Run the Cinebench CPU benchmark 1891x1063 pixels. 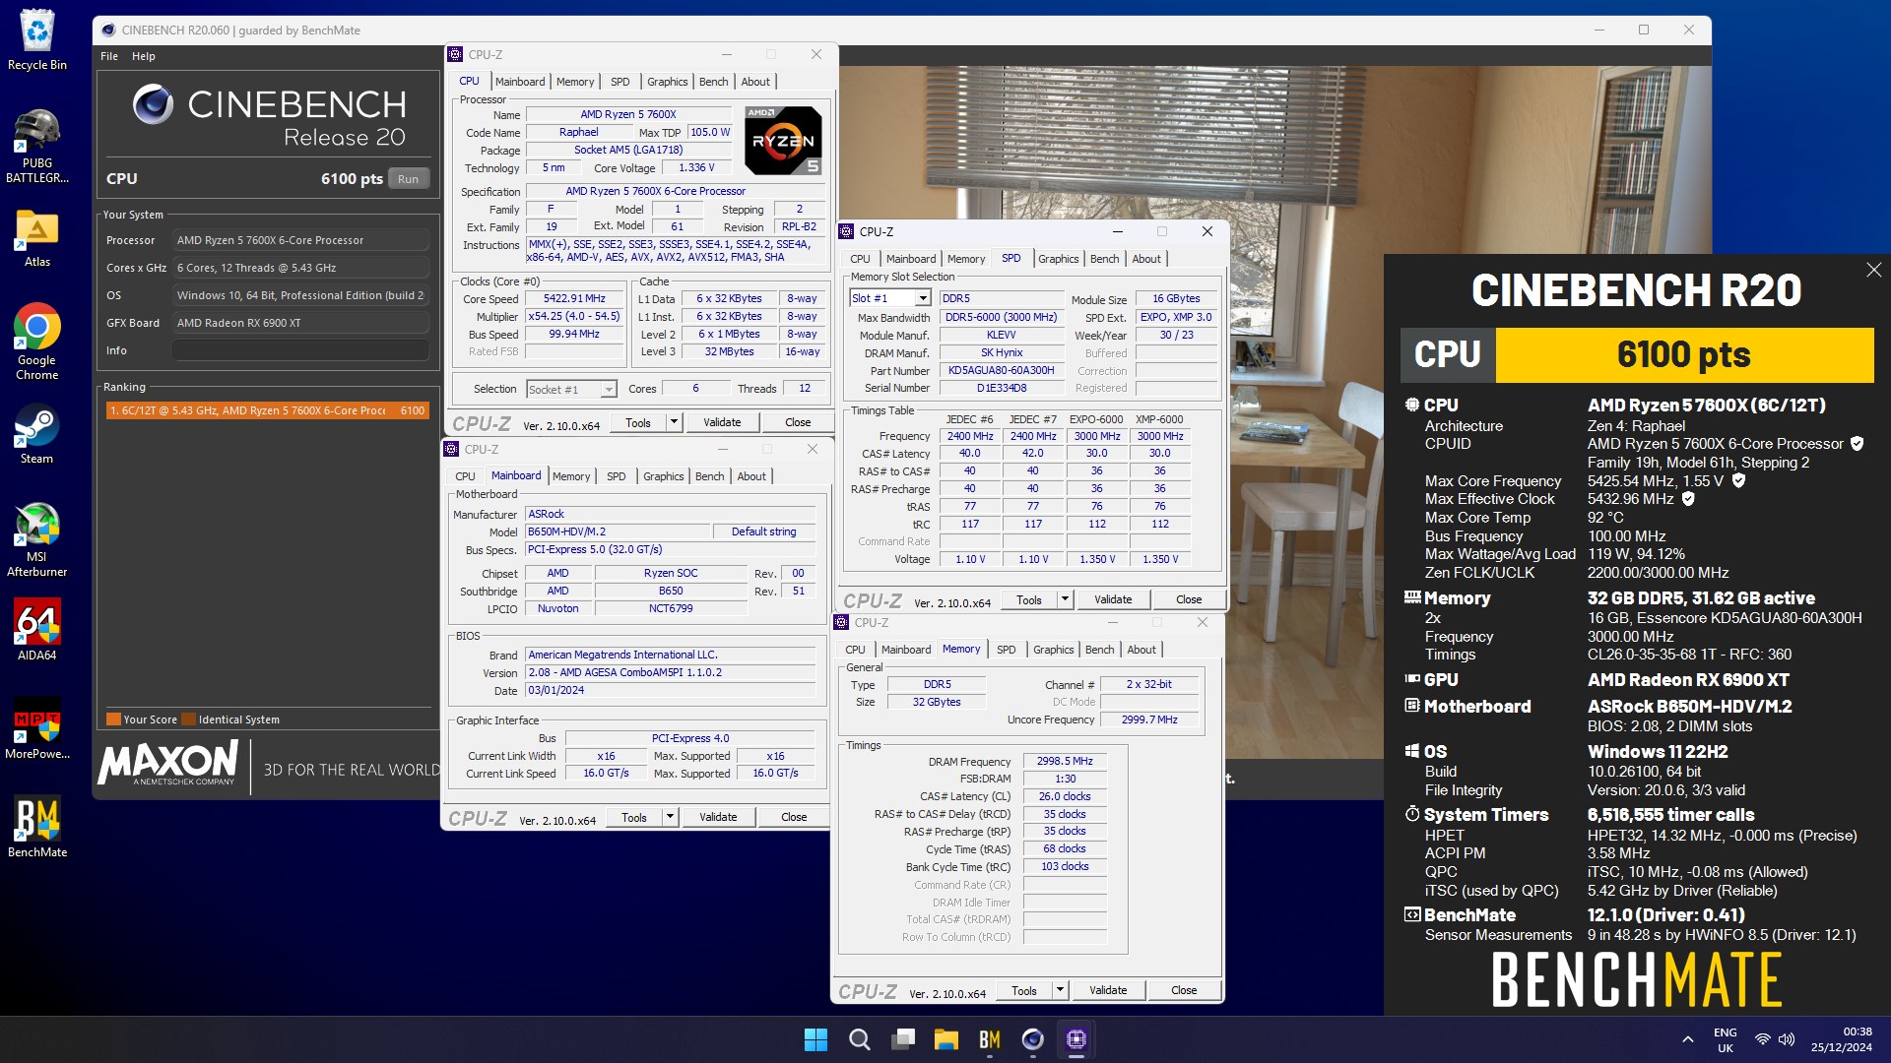[x=408, y=179]
